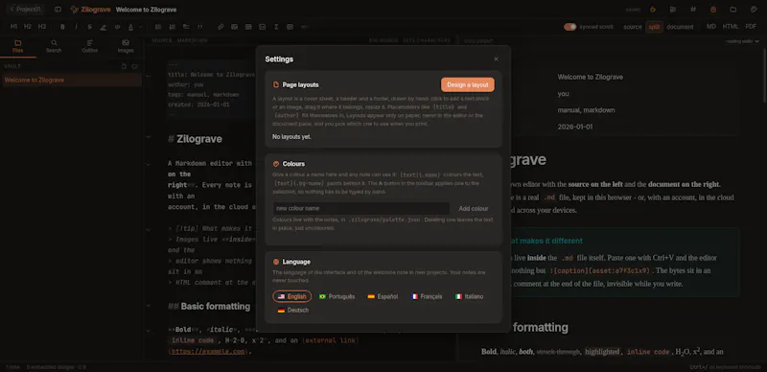
Task: Select Español as the interface language
Action: point(383,296)
